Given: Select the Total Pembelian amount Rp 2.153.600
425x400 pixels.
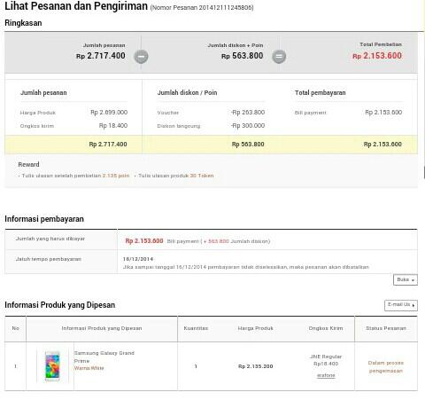Looking at the screenshot, I should [x=377, y=56].
